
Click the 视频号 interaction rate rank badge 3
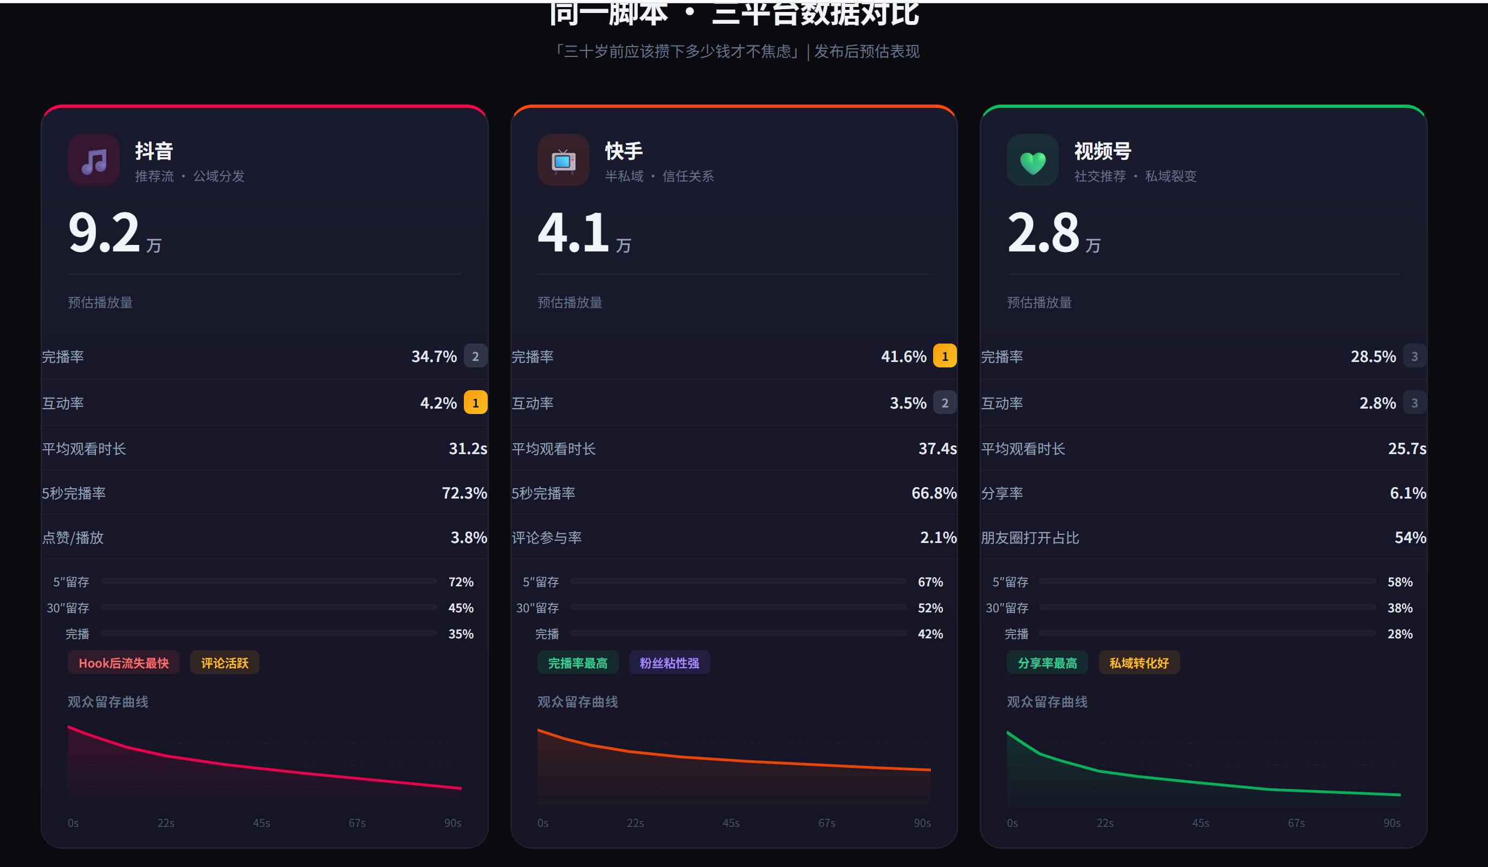click(x=1414, y=403)
